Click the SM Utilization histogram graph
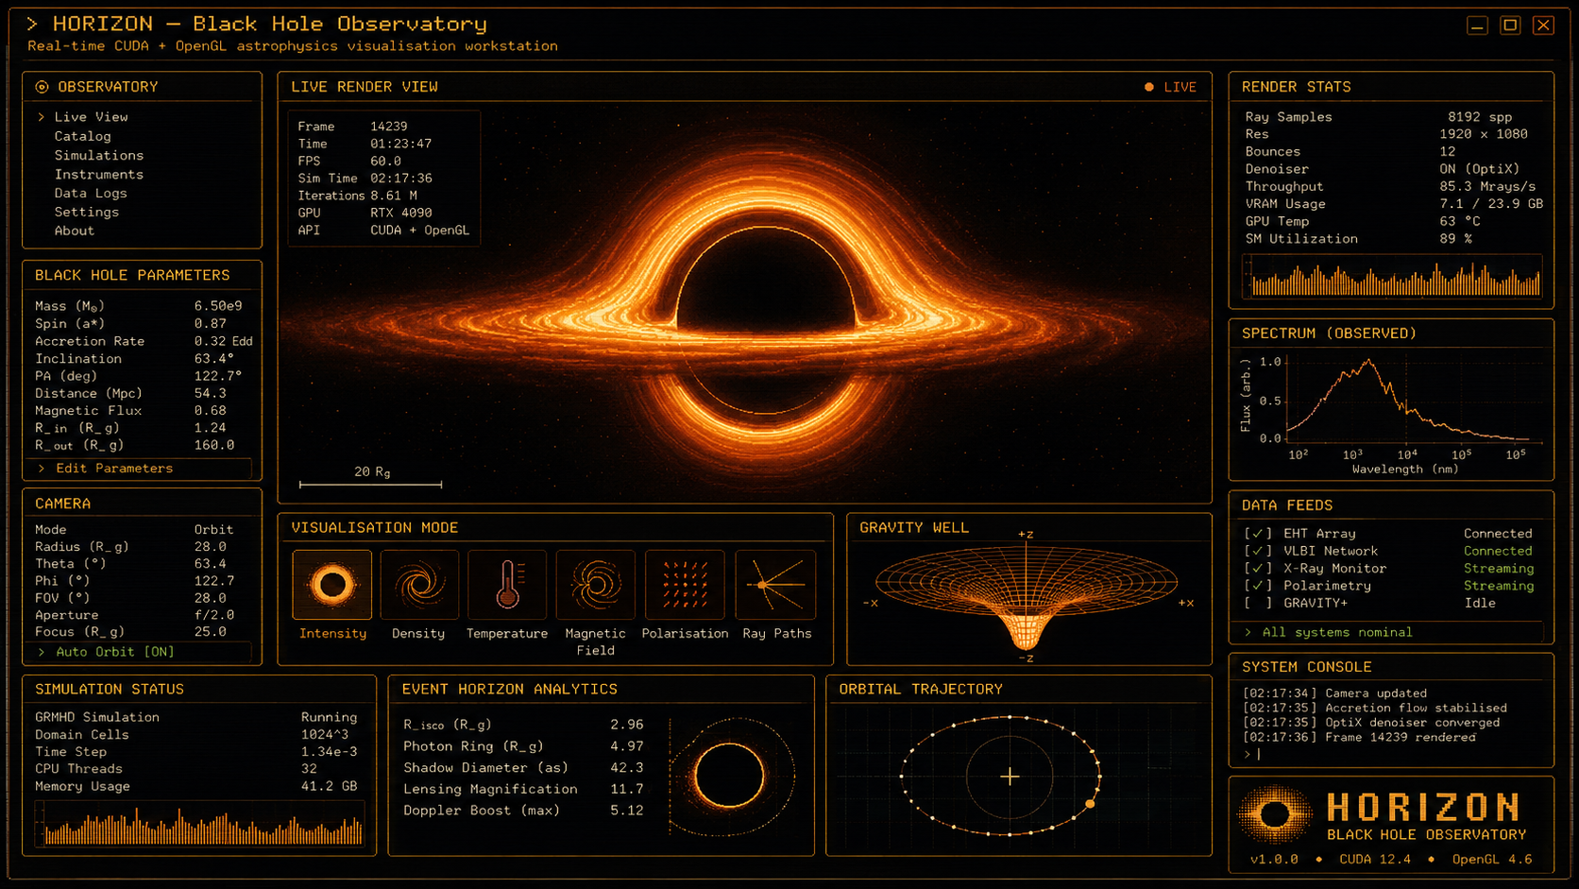The image size is (1579, 889). point(1393,277)
